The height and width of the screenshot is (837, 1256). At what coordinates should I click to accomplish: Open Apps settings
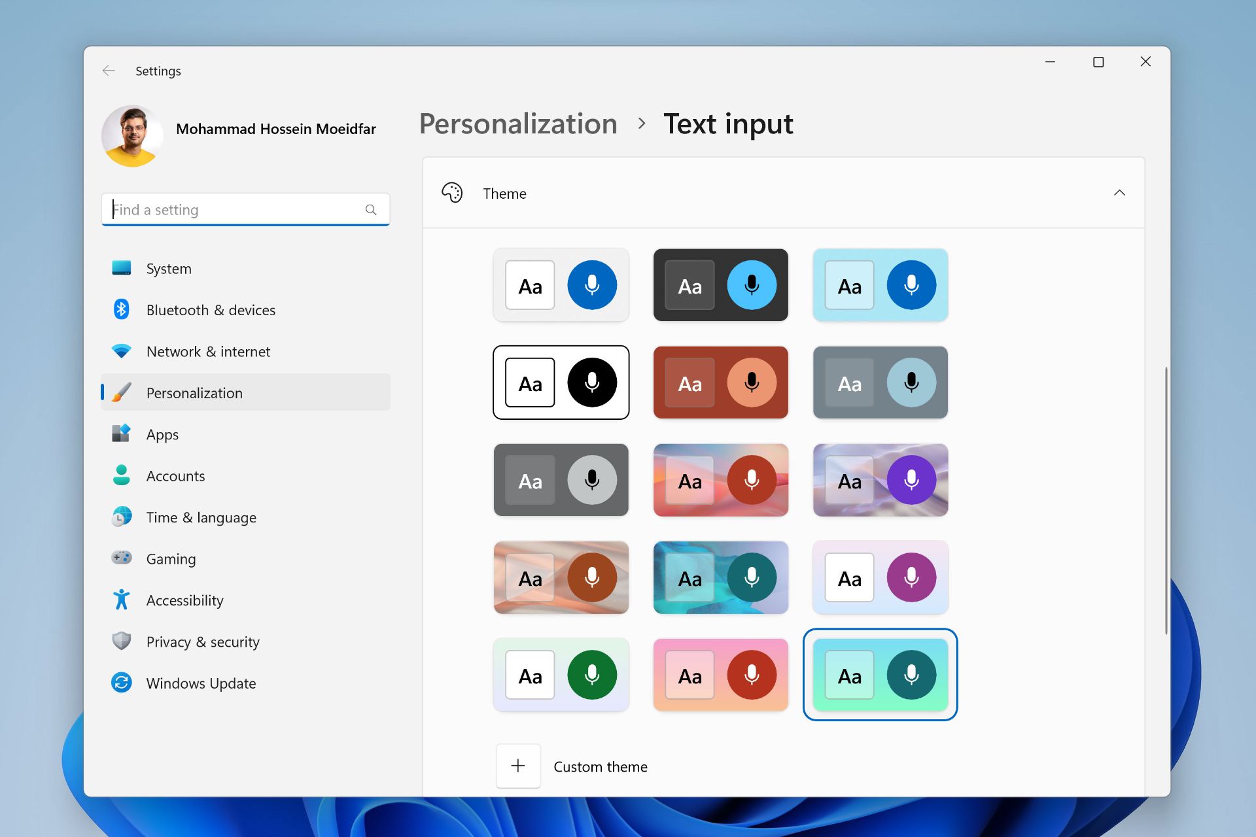point(245,435)
